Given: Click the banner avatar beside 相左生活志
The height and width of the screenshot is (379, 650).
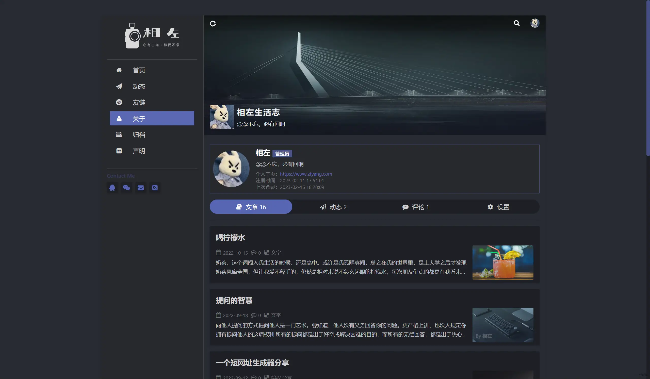Looking at the screenshot, I should click(222, 117).
